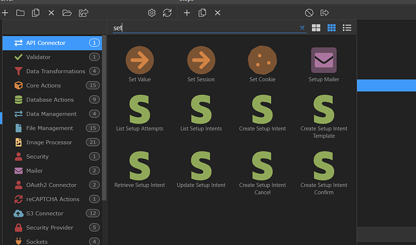416x245 pixels.
Task: Open the reCAPTCHA Actions category
Action: (x=52, y=199)
